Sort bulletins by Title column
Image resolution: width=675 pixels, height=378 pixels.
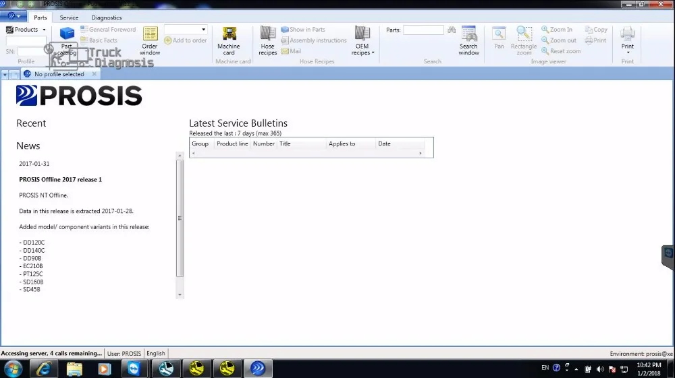(301, 144)
